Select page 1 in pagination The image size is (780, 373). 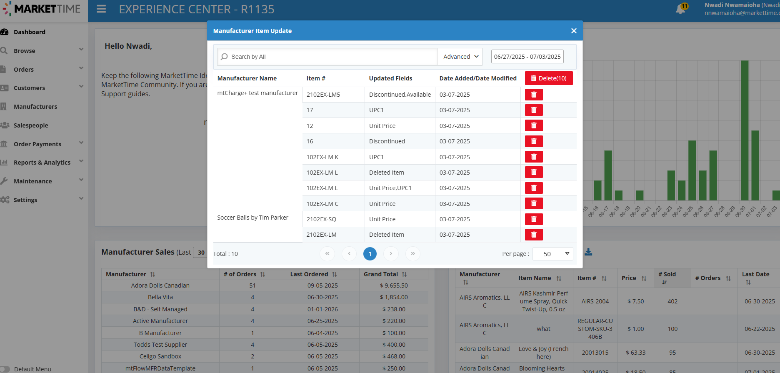pos(370,254)
